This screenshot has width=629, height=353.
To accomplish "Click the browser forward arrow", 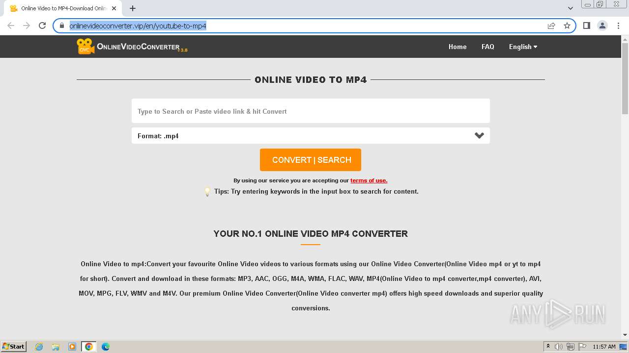I will [27, 25].
